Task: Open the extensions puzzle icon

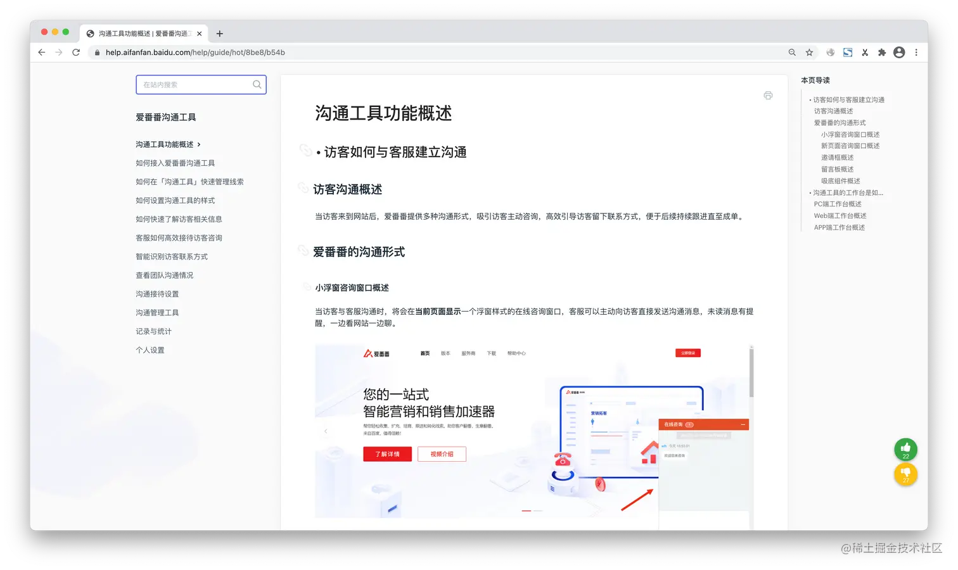Action: tap(882, 53)
